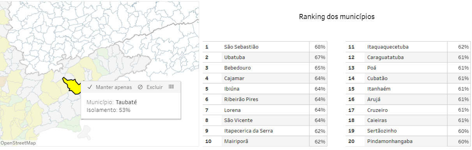Select Pindamonhangaba row
This screenshot has height=150, width=472.
(408, 141)
